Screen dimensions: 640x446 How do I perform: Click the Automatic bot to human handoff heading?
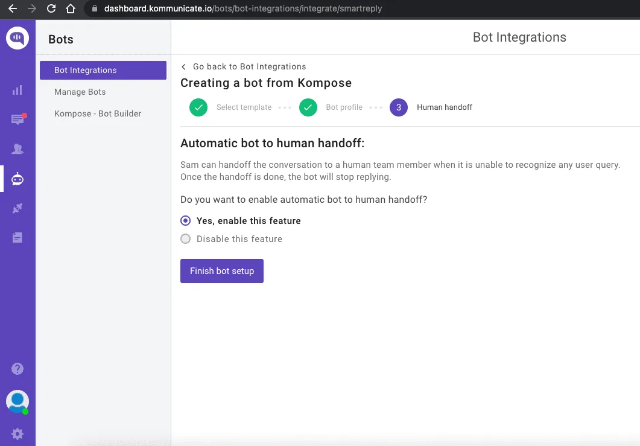272,144
